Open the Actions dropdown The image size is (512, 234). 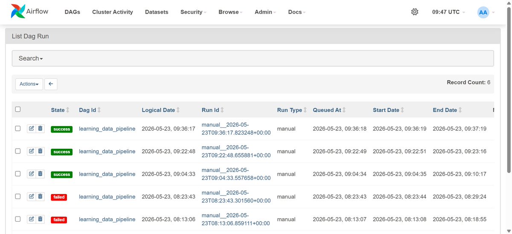29,84
